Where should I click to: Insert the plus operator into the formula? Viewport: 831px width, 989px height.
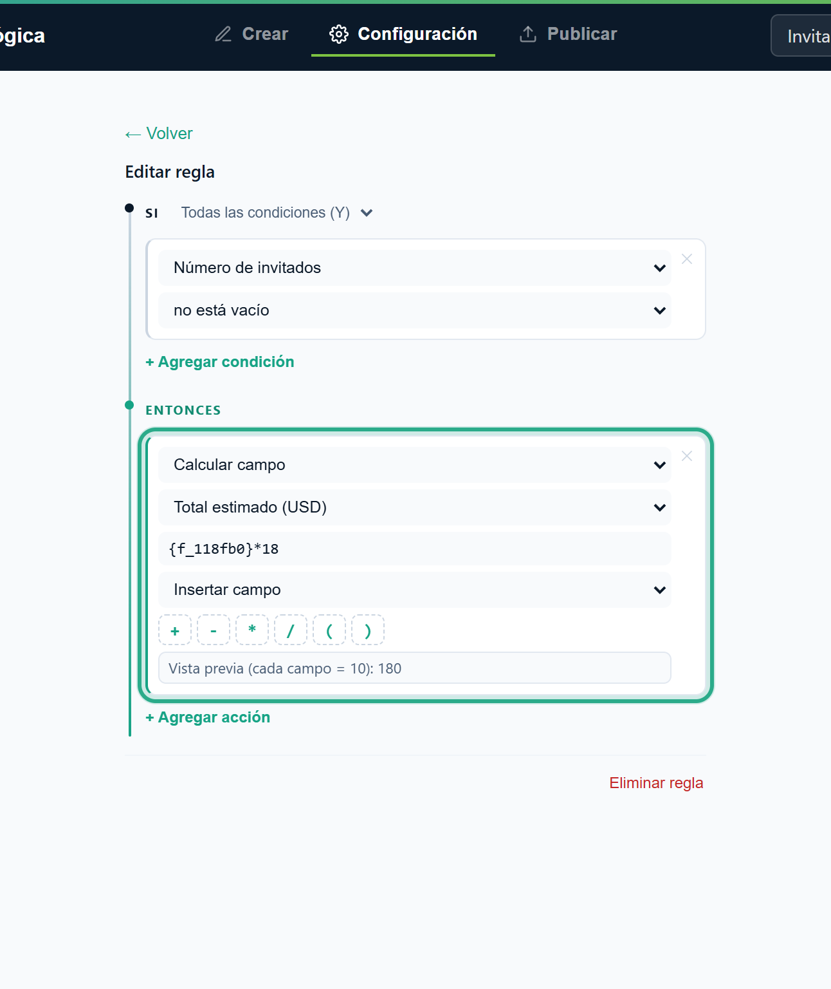click(175, 630)
